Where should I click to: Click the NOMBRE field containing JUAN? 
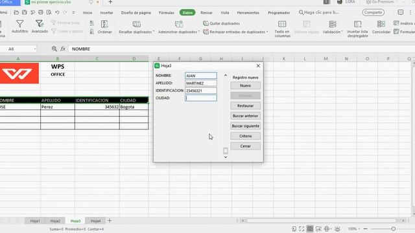pyautogui.click(x=201, y=76)
